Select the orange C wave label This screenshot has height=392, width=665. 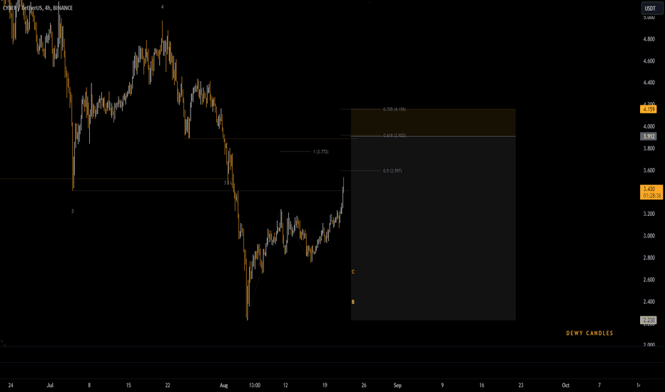(353, 272)
